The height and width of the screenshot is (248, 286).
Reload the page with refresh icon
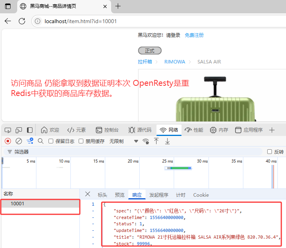point(22,21)
